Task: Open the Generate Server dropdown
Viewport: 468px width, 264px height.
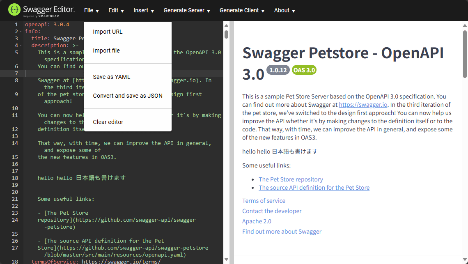Action: click(186, 10)
